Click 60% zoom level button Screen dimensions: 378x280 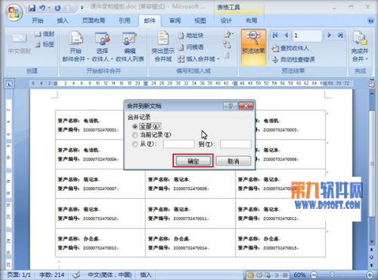point(299,275)
